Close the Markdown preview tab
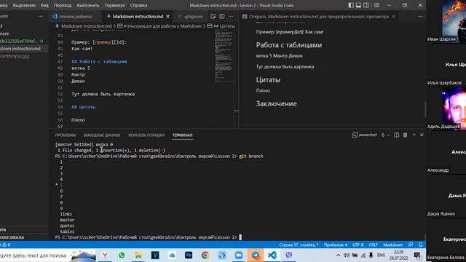466x262 pixels. click(393, 17)
